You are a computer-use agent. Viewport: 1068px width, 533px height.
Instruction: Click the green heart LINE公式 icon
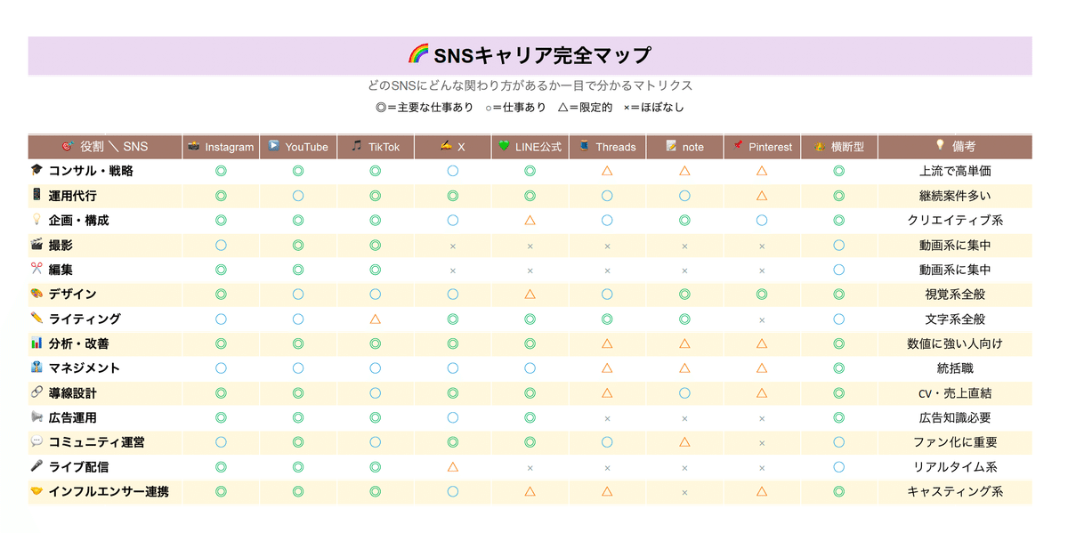coord(504,146)
